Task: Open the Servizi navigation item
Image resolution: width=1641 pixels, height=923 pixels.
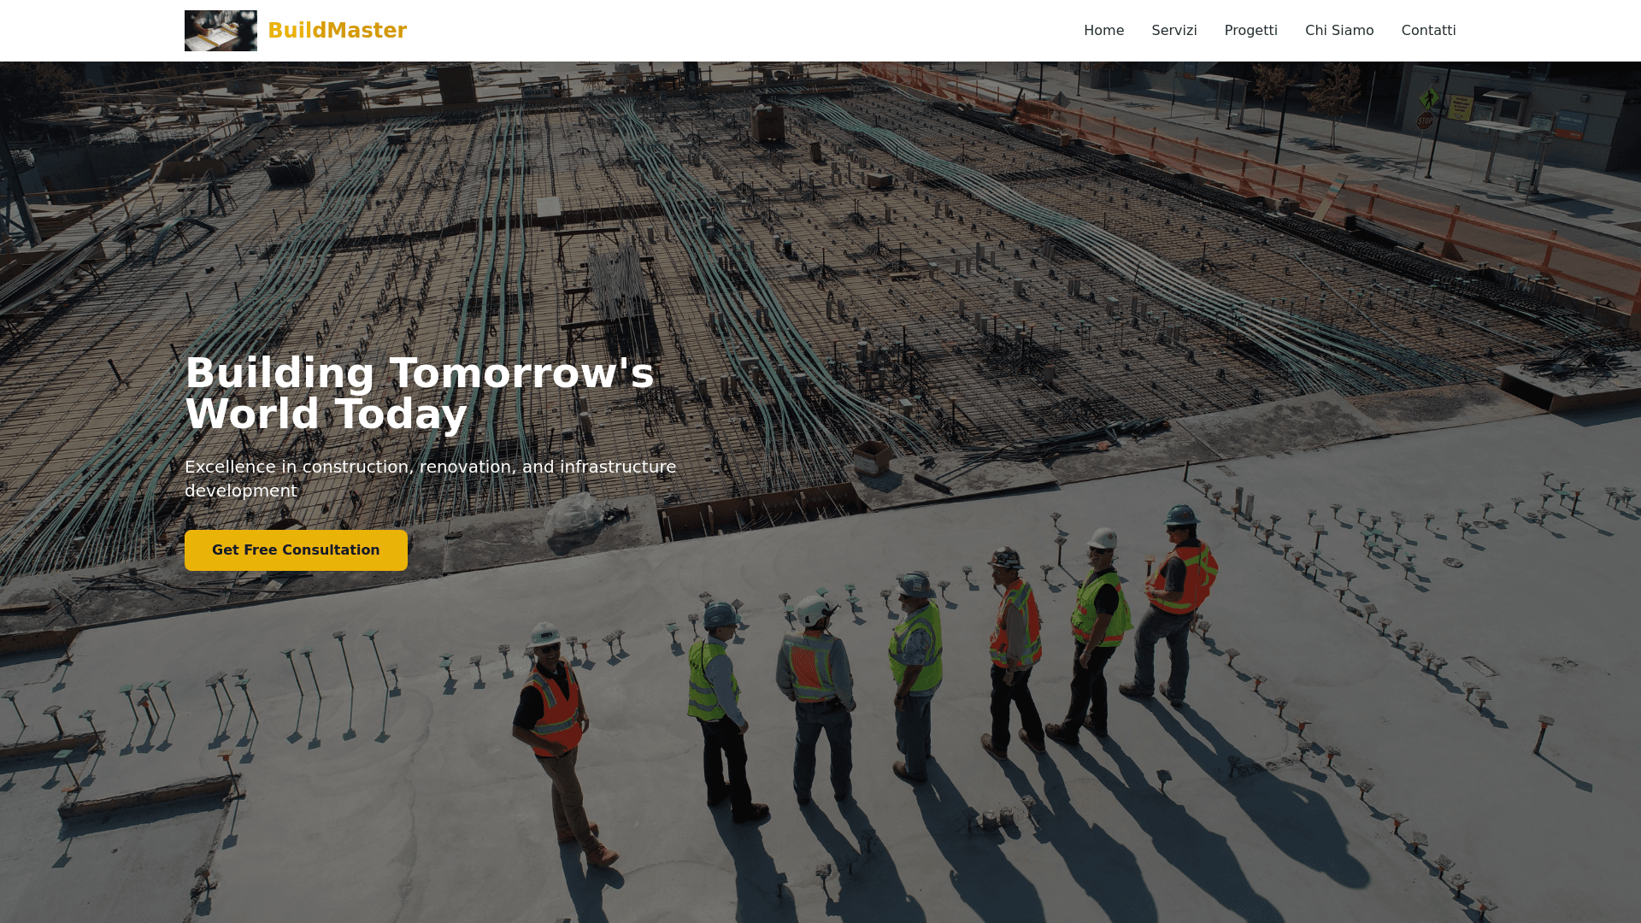Action: pyautogui.click(x=1173, y=31)
